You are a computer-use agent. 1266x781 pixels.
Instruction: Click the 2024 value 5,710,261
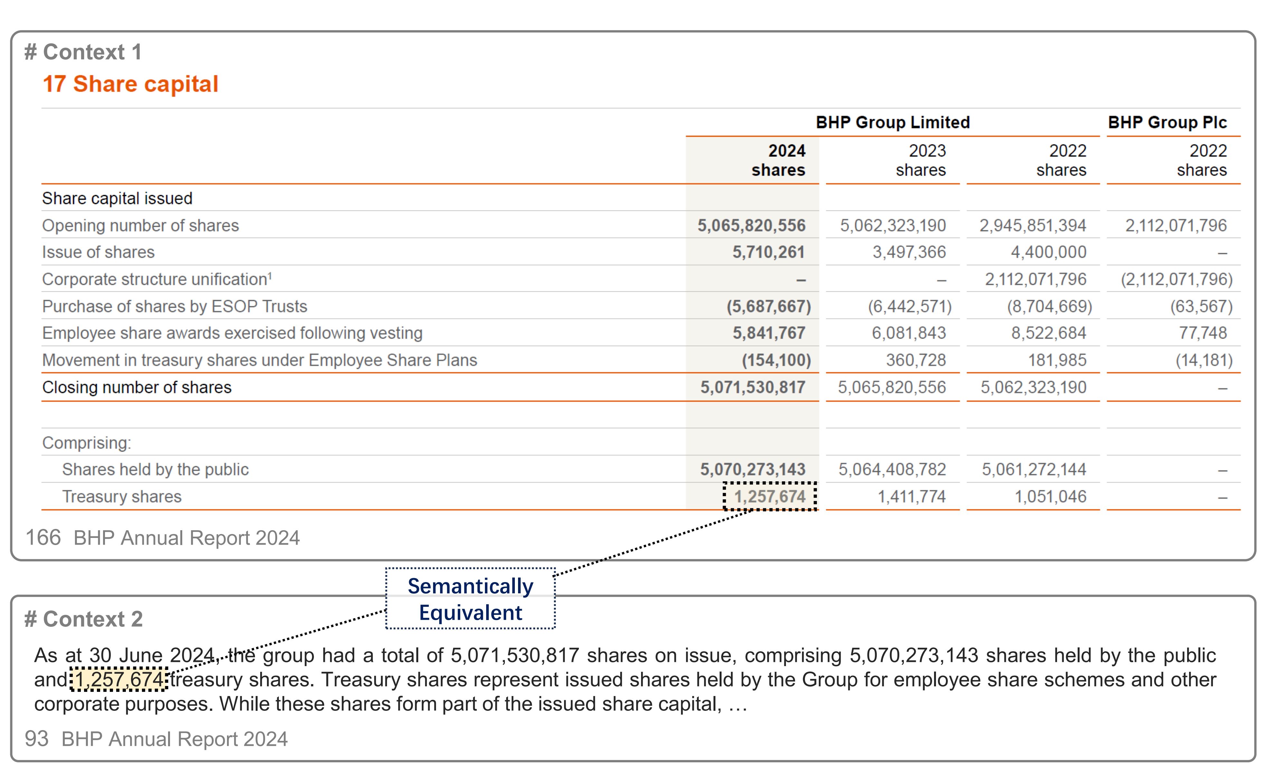pos(768,252)
